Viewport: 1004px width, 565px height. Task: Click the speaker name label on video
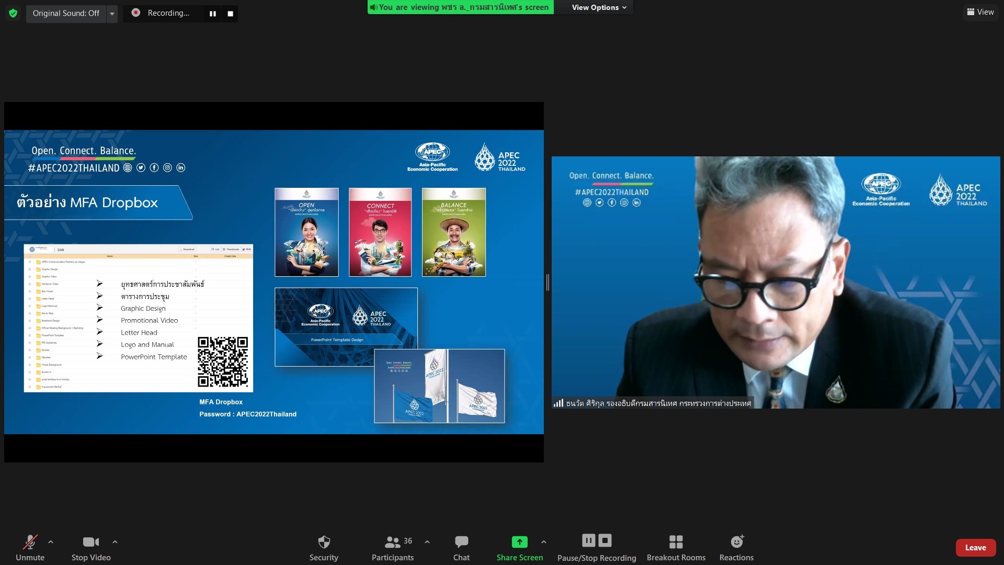point(658,403)
